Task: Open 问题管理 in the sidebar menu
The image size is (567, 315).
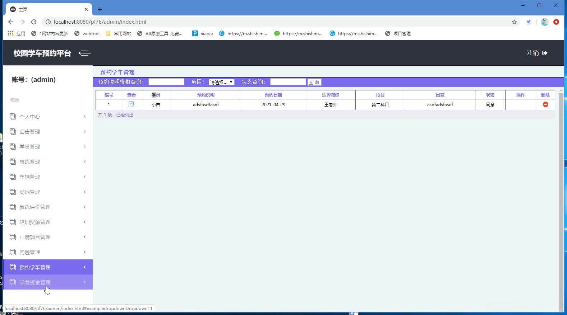Action: (48, 252)
